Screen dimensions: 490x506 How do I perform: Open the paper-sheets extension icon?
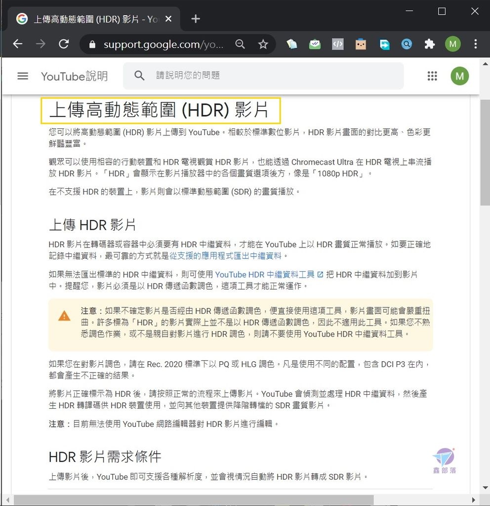pos(291,44)
